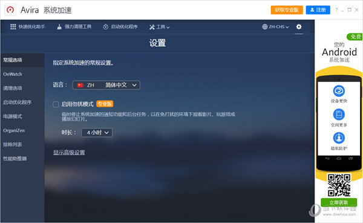This screenshot has height=223, width=363.
Task: Maximize the Avira window
Action: [x=350, y=10]
